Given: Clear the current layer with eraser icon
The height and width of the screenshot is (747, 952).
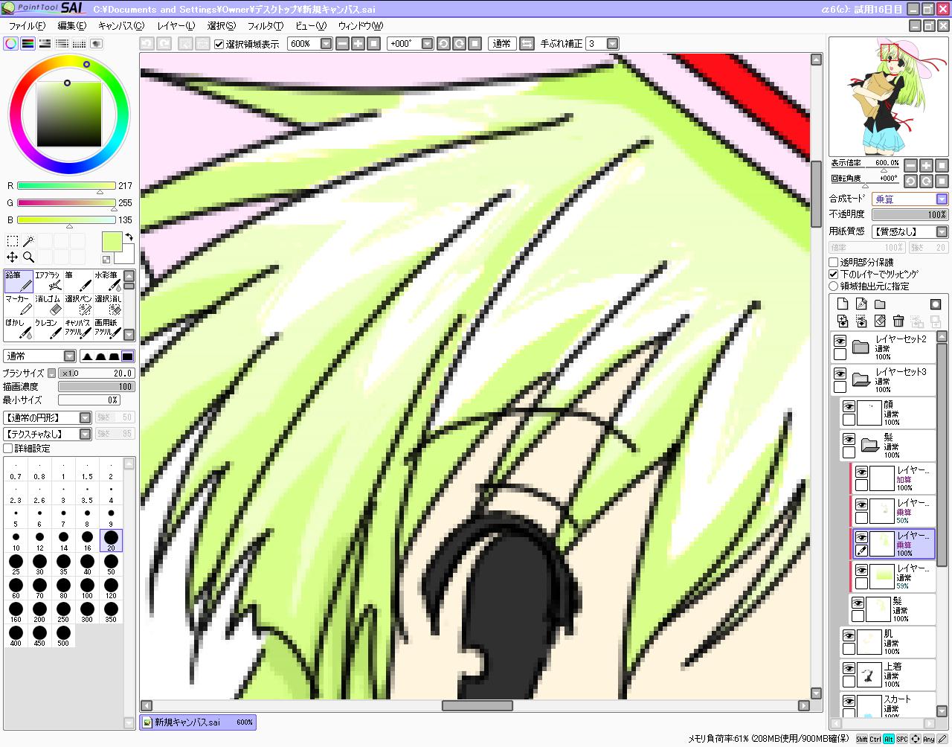Looking at the screenshot, I should 880,321.
